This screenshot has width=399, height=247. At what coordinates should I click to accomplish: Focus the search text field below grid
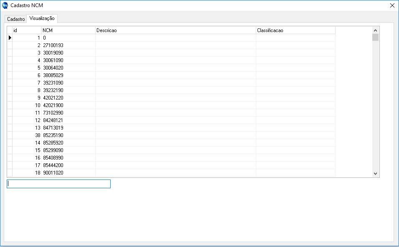58,184
